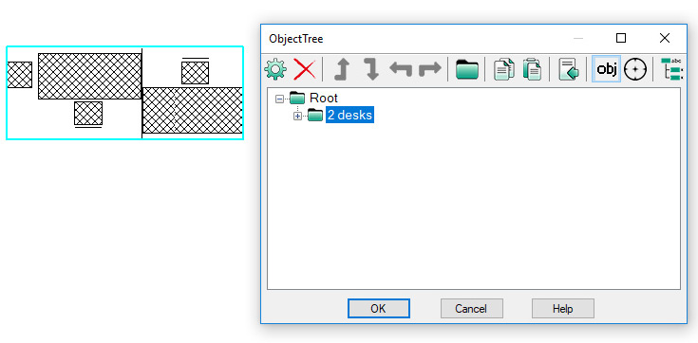
Task: Move item down with down-arrow icon
Action: pyautogui.click(x=371, y=69)
